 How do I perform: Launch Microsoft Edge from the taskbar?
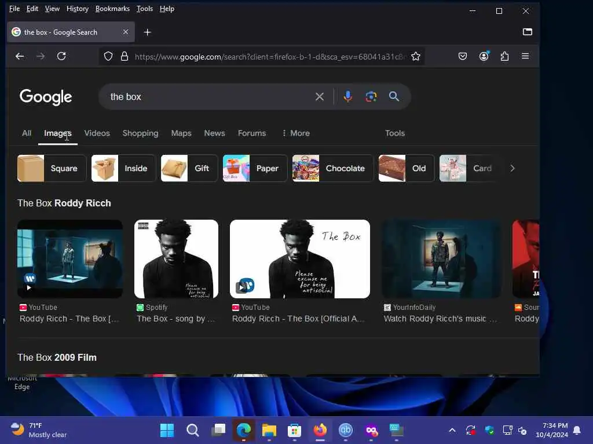244,430
